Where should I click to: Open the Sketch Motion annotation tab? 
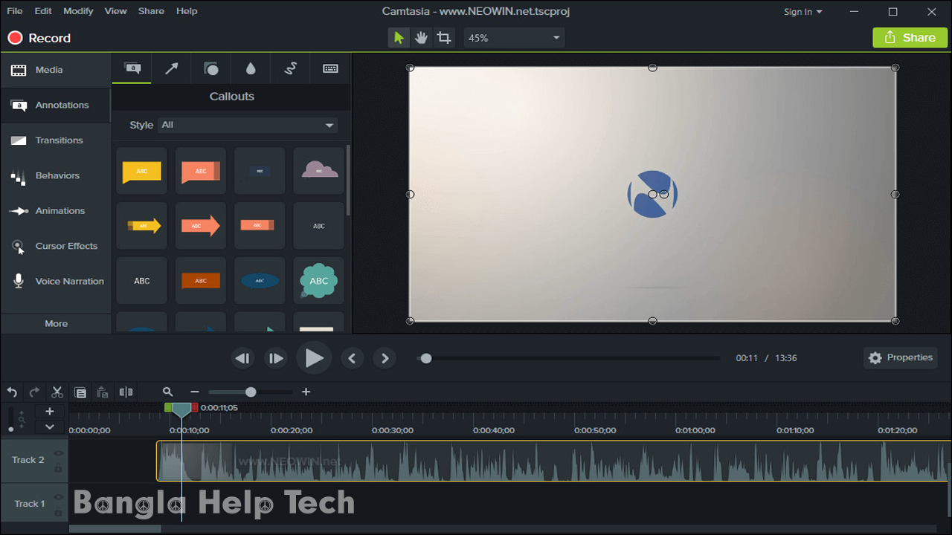tap(291, 68)
